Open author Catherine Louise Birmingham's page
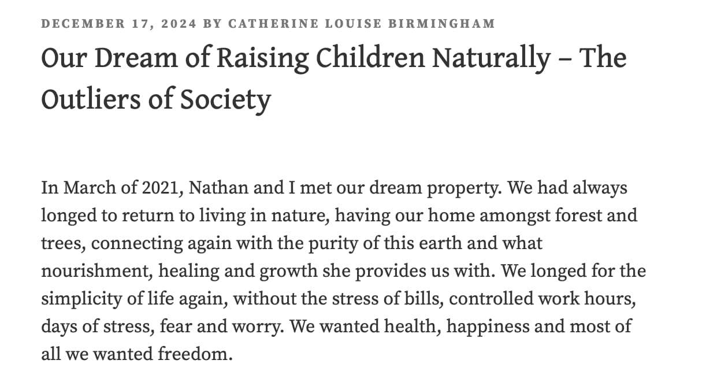706x371 pixels. click(x=362, y=24)
